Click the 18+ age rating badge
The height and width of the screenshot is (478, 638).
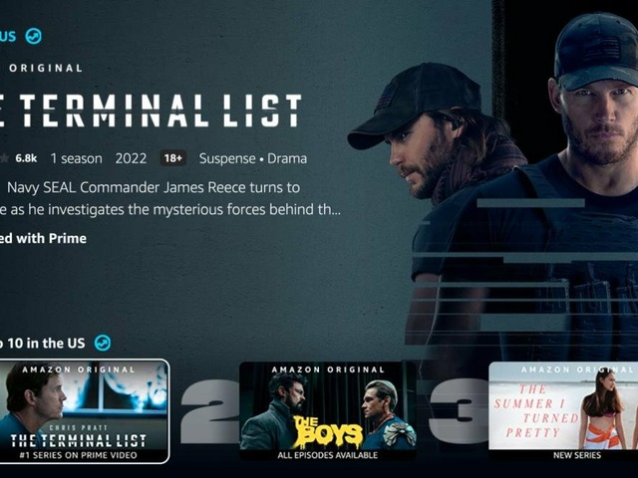(172, 158)
